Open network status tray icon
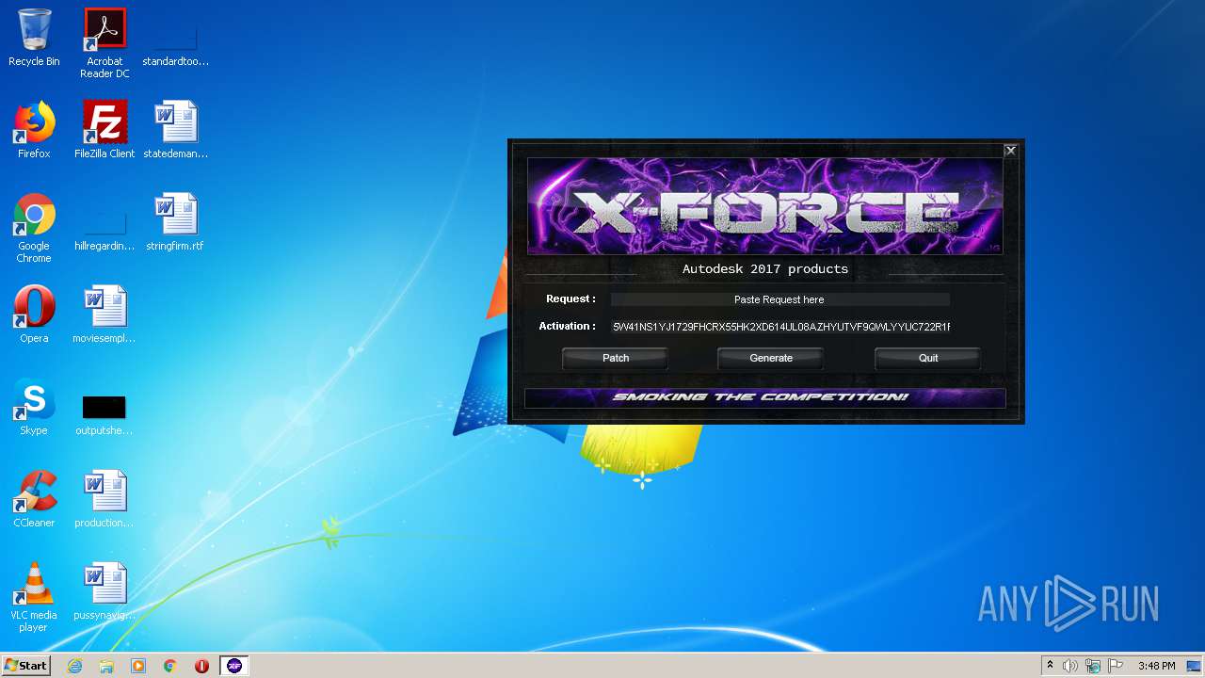This screenshot has height=678, width=1205. (x=1093, y=666)
